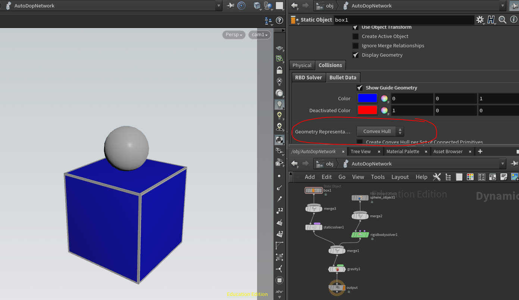Enable the Create Active Object checkbox
519x300 pixels.
click(x=356, y=37)
